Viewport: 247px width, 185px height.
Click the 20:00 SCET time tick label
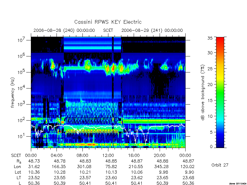160,156
